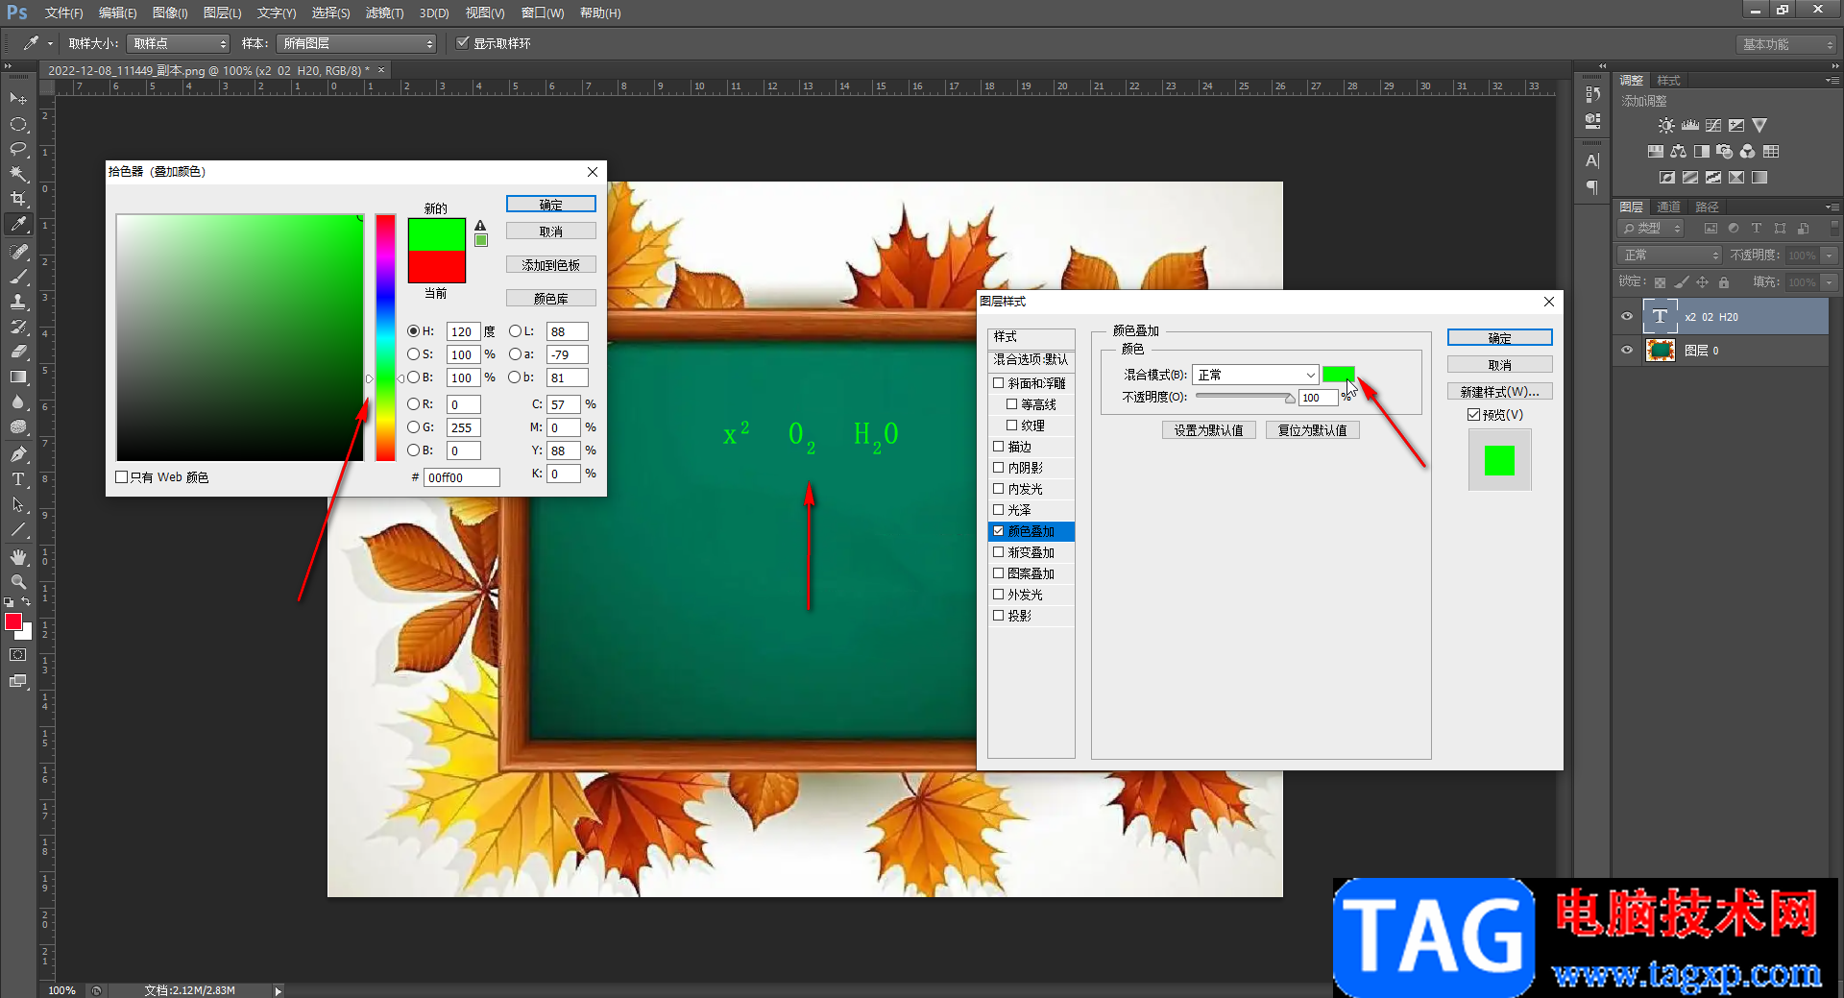Switch to the 通道 tab
The width and height of the screenshot is (1844, 998).
1668,207
